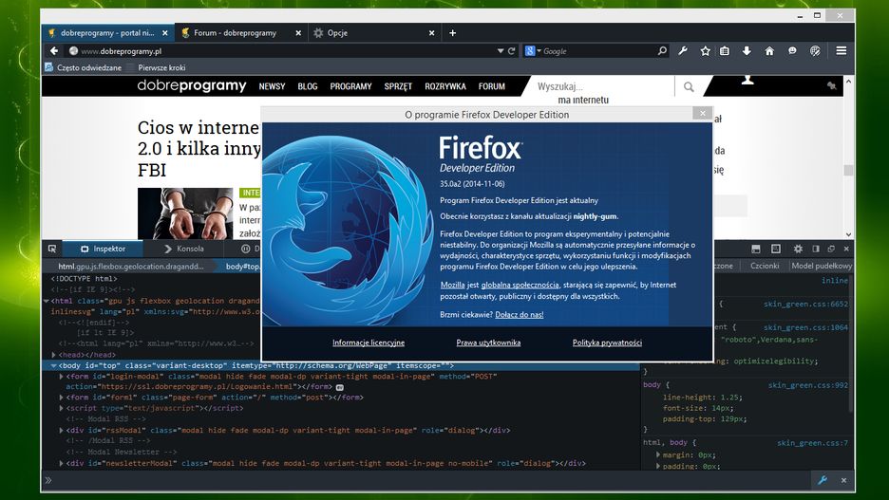Click the browser back arrow button

[x=54, y=51]
